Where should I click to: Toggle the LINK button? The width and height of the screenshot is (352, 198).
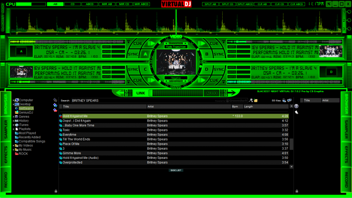click(140, 93)
